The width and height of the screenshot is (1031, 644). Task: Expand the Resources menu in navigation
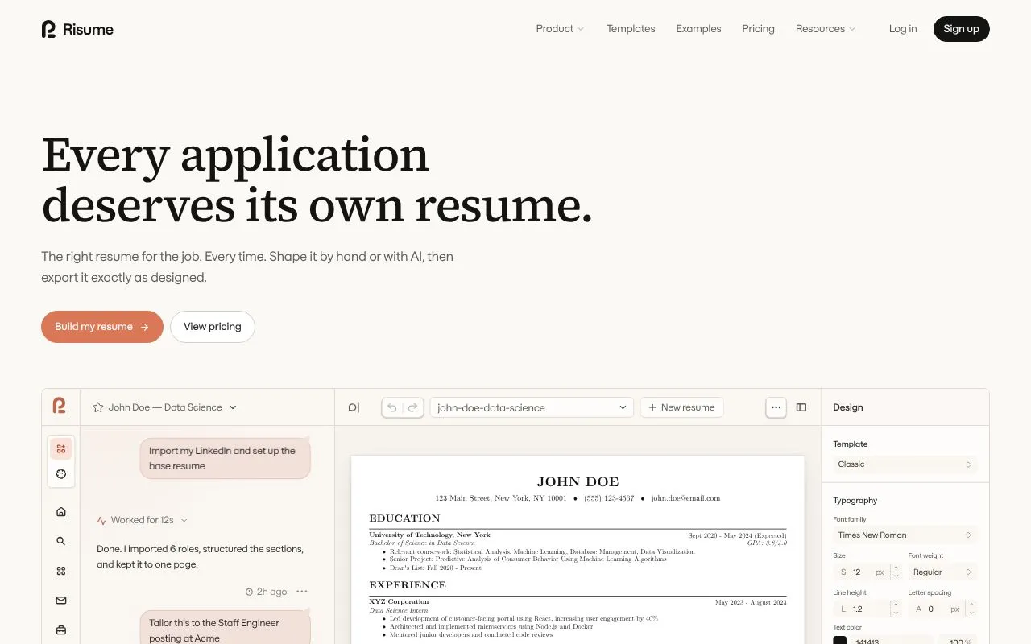pyautogui.click(x=826, y=29)
